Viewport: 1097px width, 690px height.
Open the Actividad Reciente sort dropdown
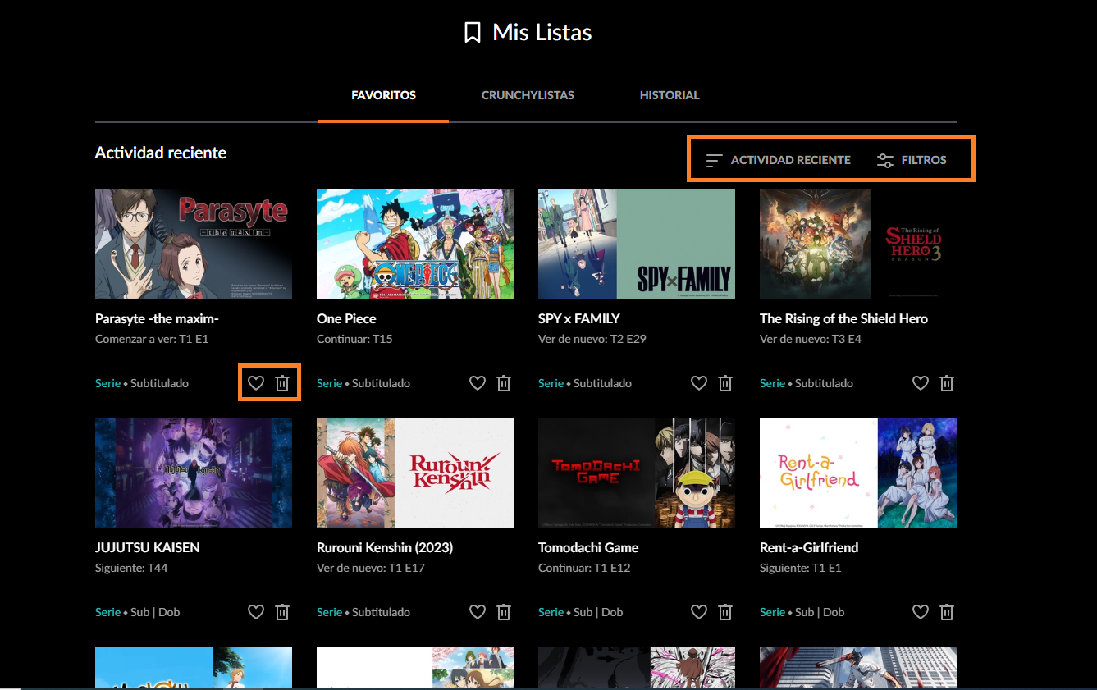coord(778,160)
